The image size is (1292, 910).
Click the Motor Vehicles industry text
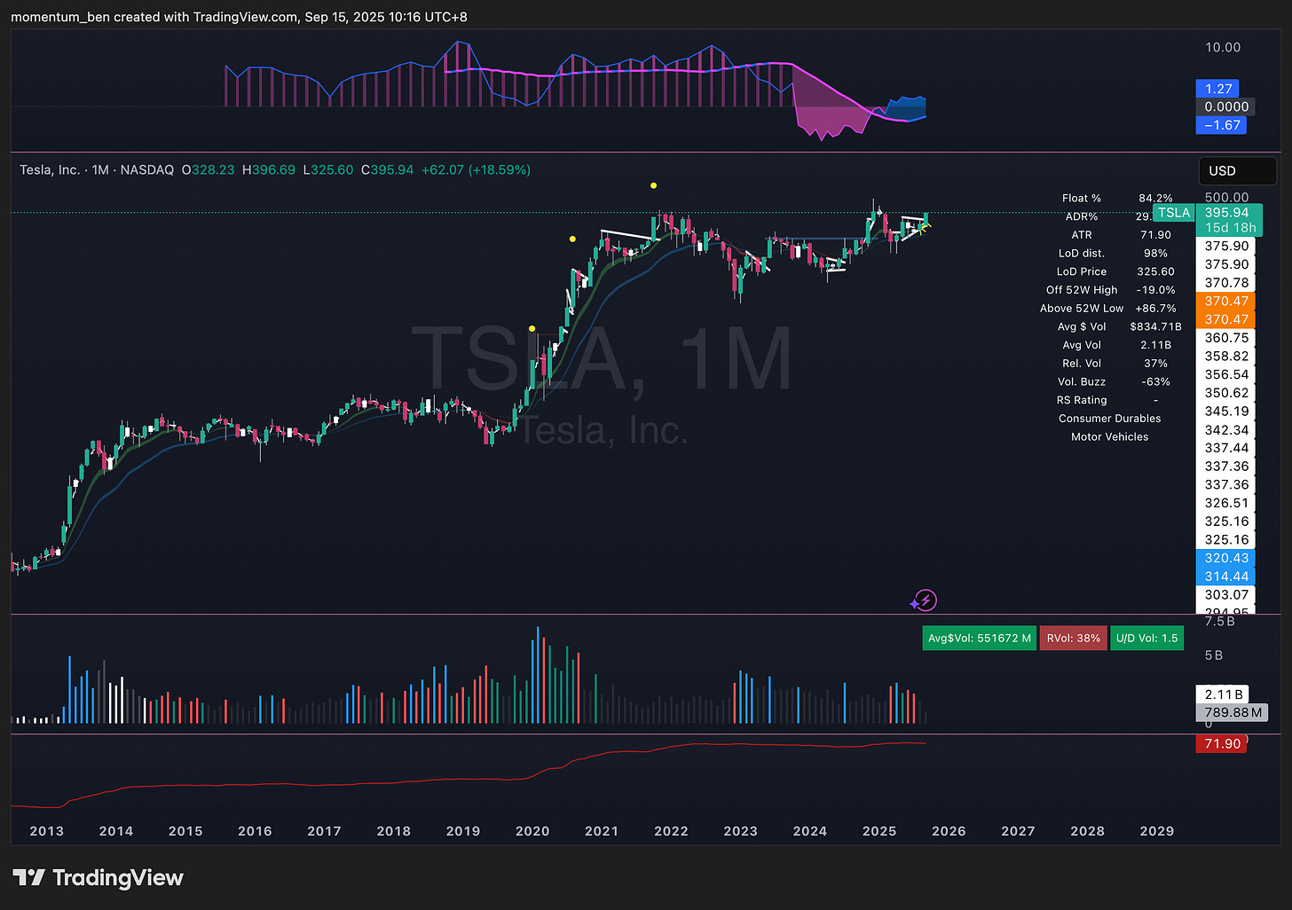click(x=1109, y=437)
